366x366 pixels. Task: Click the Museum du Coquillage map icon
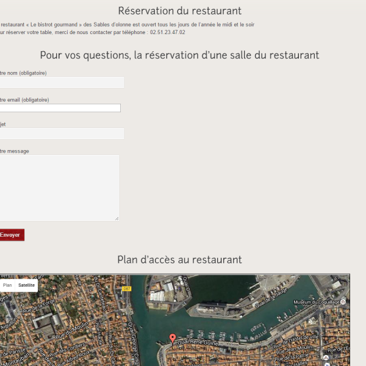click(343, 302)
